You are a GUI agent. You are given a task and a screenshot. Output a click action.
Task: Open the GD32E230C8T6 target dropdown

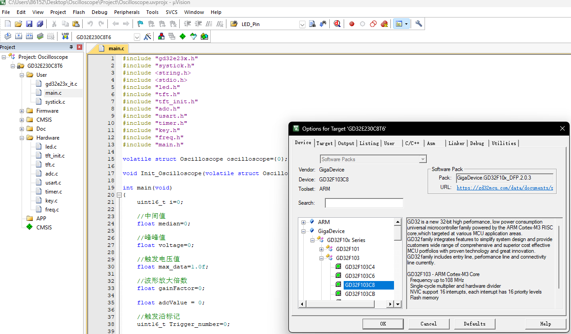(x=137, y=37)
